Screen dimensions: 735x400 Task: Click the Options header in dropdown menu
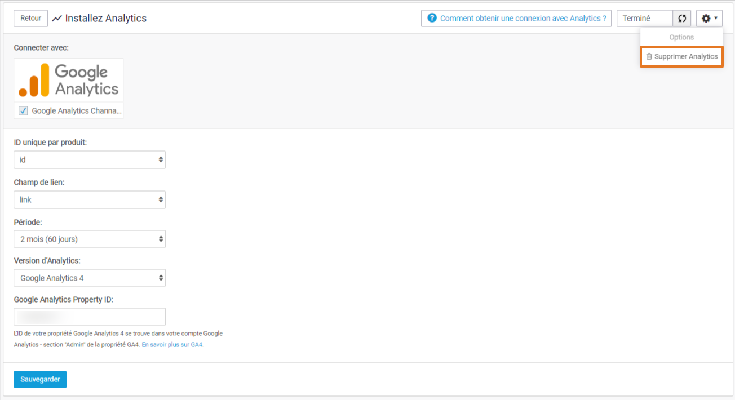click(x=681, y=37)
